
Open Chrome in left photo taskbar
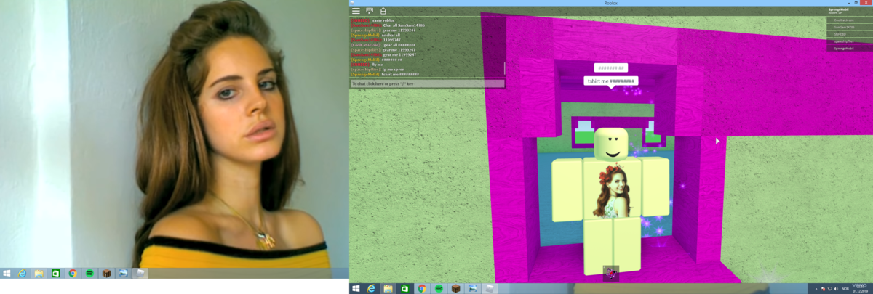click(73, 273)
